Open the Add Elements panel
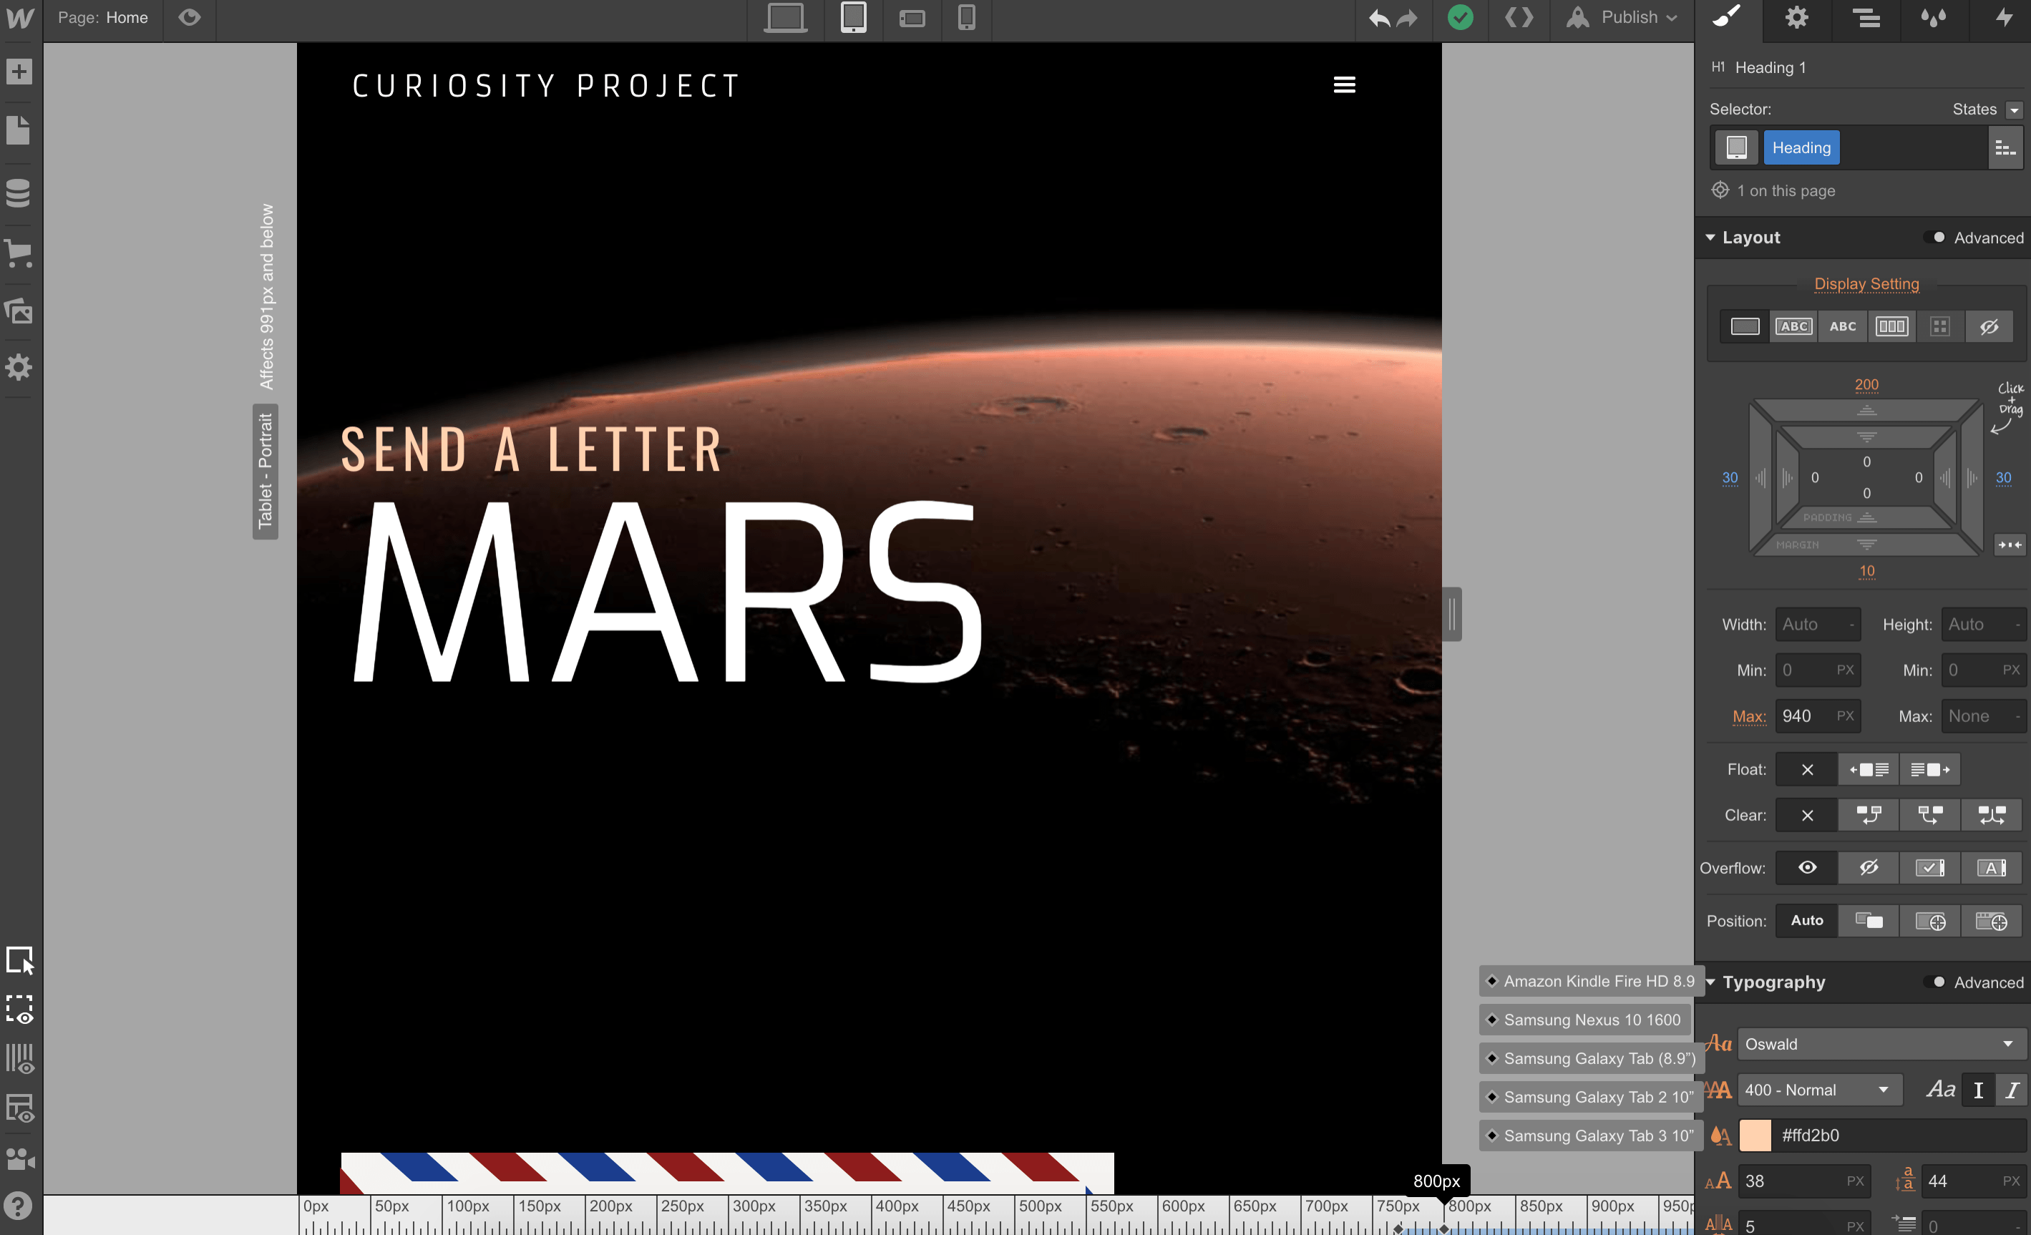 (19, 72)
